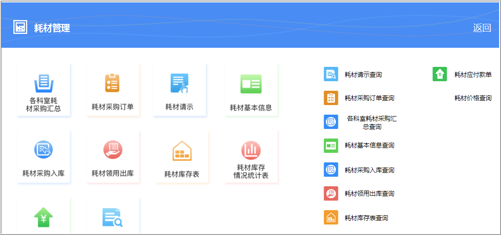
Task: Open the 各科室耗材采购汇总查询 link
Action: coord(372,123)
